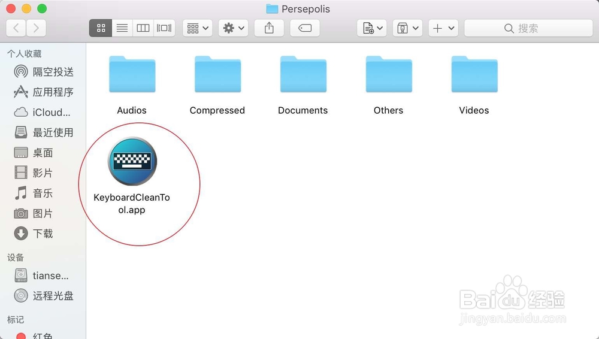
Task: Switch to list view
Action: click(x=122, y=28)
